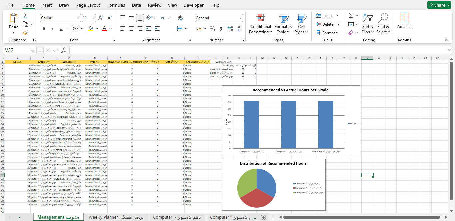The height and width of the screenshot is (221, 455).
Task: Click the Merge and Center icon
Action: [x=180, y=29]
